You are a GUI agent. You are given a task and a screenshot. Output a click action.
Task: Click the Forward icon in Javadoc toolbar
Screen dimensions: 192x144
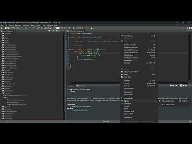coord(173,86)
